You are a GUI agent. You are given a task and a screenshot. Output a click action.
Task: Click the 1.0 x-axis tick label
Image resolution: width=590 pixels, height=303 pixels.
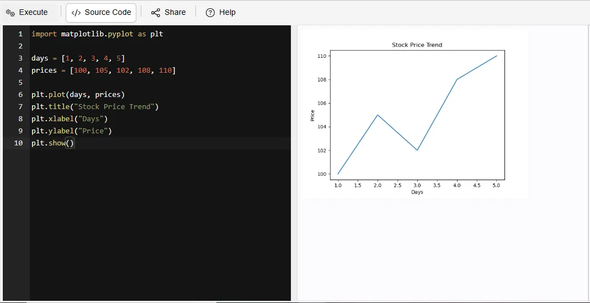338,185
